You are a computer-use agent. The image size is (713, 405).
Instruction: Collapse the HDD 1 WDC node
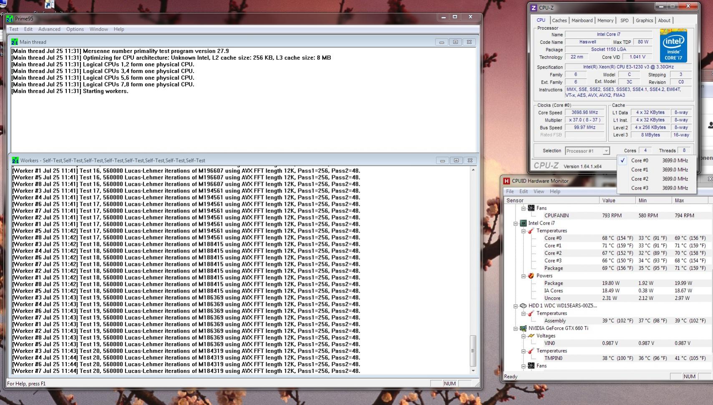click(516, 306)
